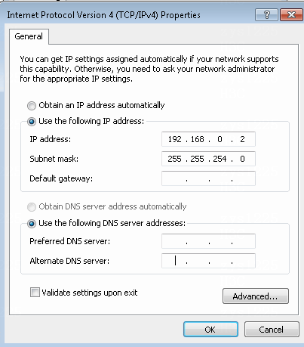The width and height of the screenshot is (304, 347).
Task: Click the Cancel button
Action: click(x=272, y=329)
